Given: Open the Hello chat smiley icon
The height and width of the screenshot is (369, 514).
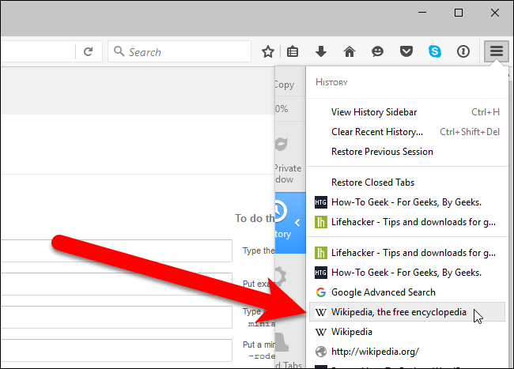Looking at the screenshot, I should coord(378,51).
